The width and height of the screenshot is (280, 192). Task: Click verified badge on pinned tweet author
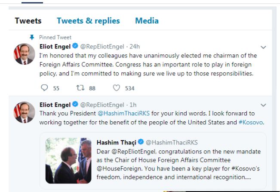tap(75, 46)
